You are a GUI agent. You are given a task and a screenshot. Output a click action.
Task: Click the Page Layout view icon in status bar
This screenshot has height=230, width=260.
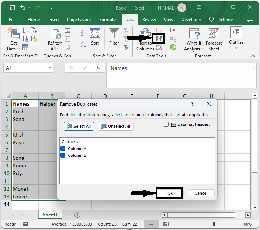coord(165,224)
